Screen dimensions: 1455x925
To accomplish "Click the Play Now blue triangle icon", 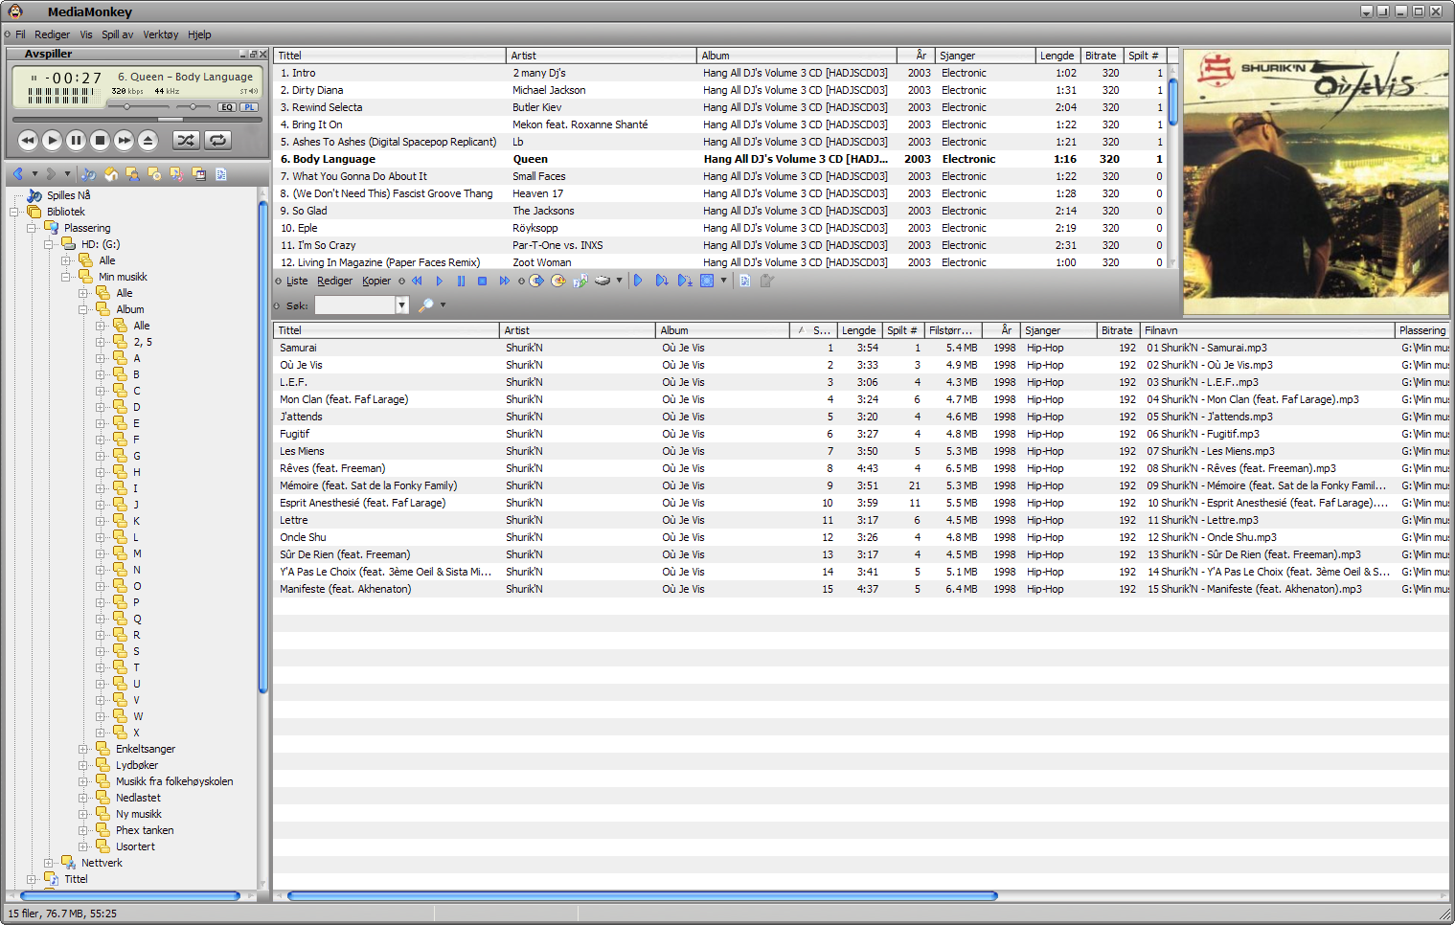I will 638,281.
